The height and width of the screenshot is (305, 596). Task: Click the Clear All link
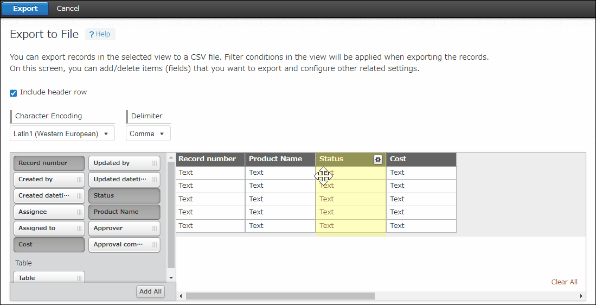point(564,282)
